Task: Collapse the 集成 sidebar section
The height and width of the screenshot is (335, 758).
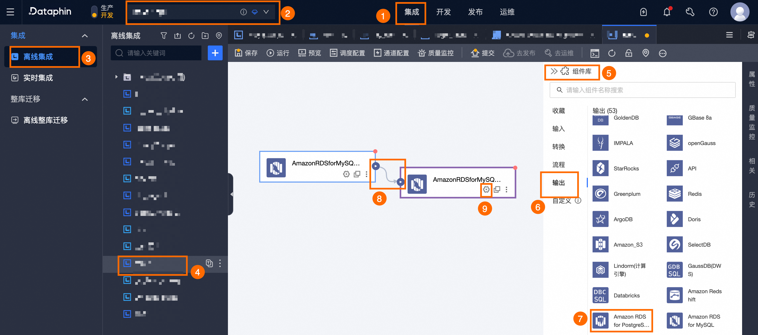Action: coord(85,36)
